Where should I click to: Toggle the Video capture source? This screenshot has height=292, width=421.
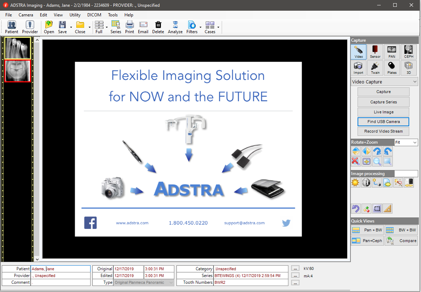pos(358,52)
